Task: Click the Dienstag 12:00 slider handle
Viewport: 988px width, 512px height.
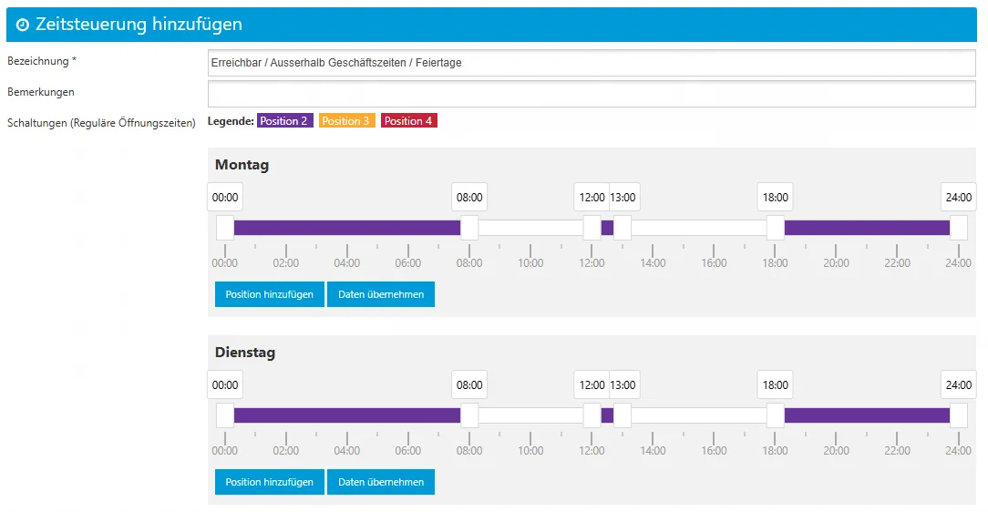Action: click(592, 415)
